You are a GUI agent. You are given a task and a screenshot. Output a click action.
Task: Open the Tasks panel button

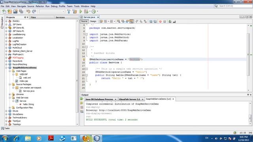point(5,128)
